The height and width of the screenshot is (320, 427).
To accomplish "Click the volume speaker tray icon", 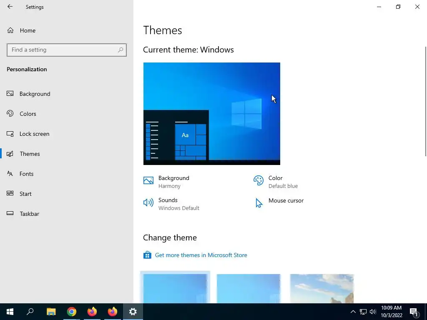I will click(x=373, y=312).
